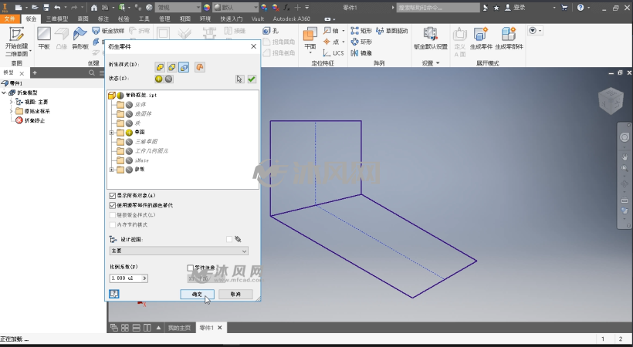Click the pan hand icon in navigation bar
Viewport: 633px width, 347px height.
point(624,157)
